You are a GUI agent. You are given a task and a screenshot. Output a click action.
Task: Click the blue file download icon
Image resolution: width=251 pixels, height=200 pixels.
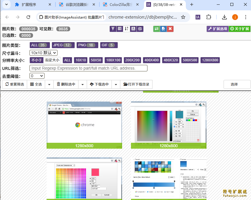tap(163, 29)
